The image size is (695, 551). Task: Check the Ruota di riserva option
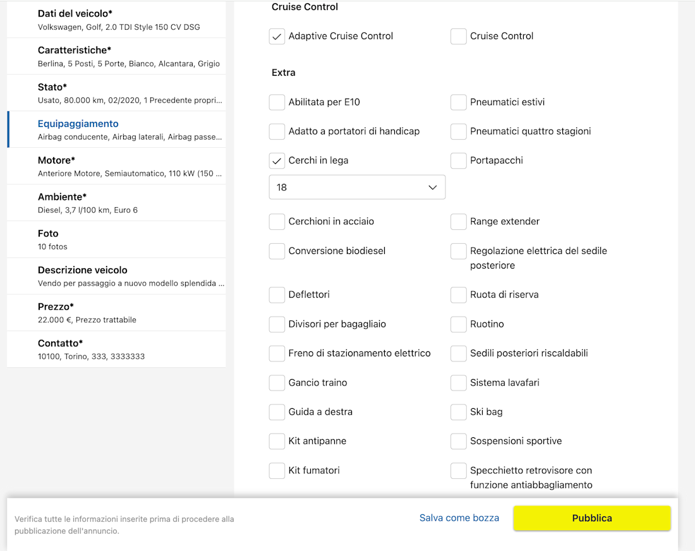[x=459, y=295]
